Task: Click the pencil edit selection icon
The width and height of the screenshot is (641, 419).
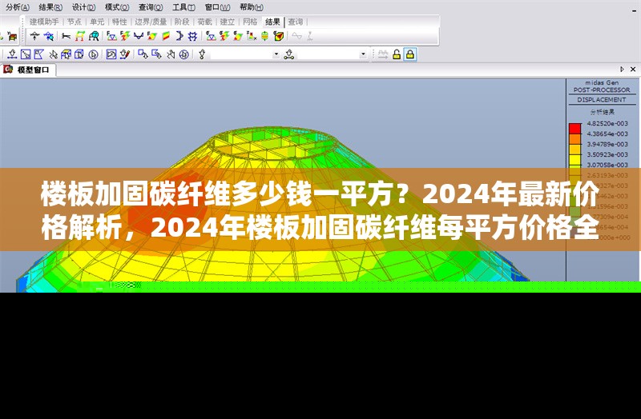Action: pos(125,54)
